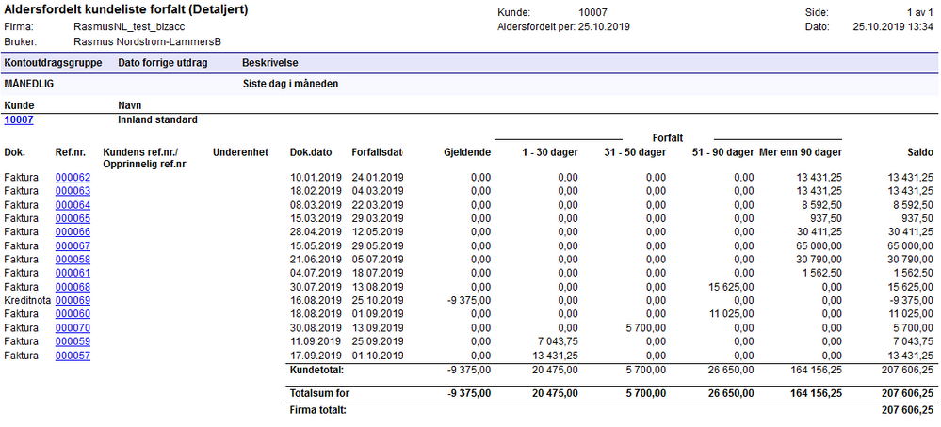Click the 'Kontoutdragsgruppe' column header
941x427 pixels.
point(53,63)
